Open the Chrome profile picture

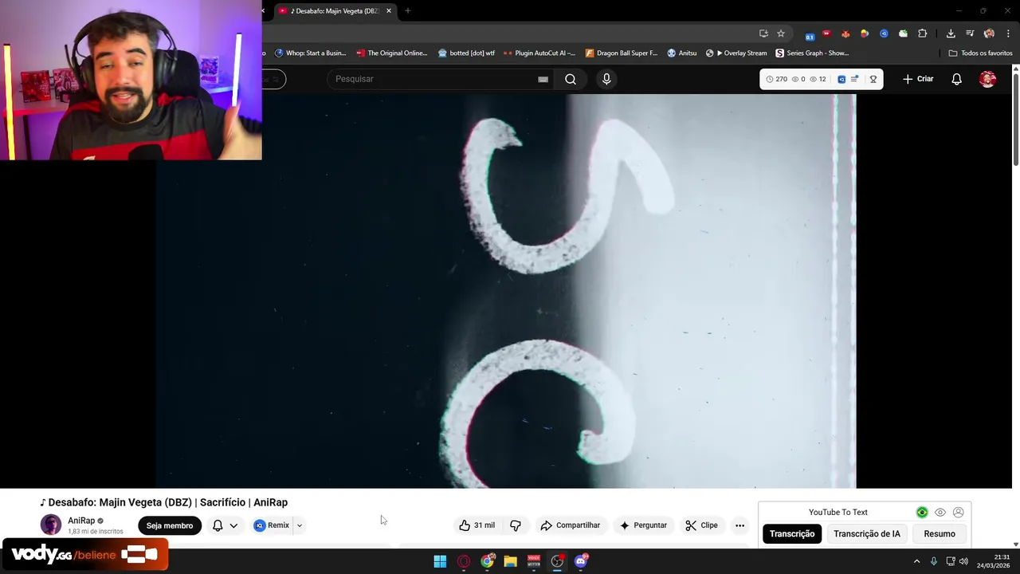[x=989, y=33]
